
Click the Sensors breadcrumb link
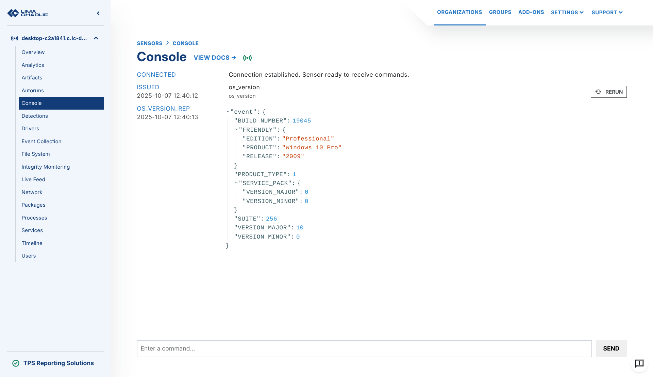149,43
